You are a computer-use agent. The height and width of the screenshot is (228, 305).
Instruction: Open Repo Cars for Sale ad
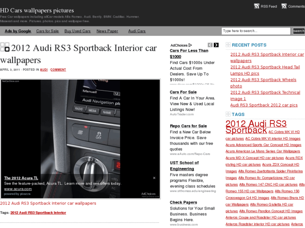[x=188, y=126]
